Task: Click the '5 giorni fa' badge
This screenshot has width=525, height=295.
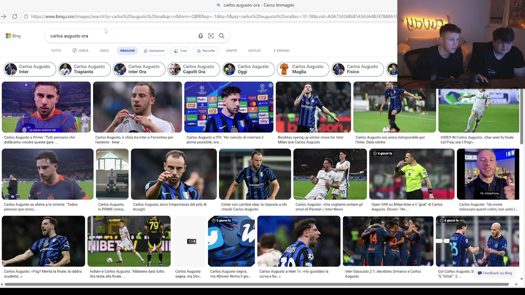Action: (x=222, y=220)
